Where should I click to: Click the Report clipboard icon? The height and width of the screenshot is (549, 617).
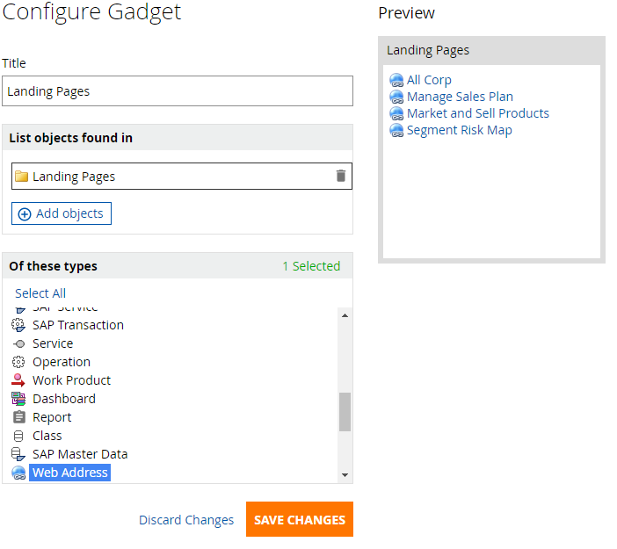click(18, 417)
